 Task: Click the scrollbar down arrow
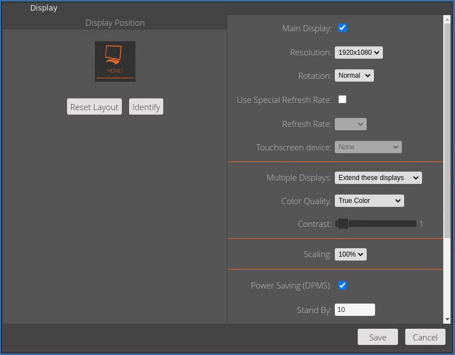click(x=447, y=319)
